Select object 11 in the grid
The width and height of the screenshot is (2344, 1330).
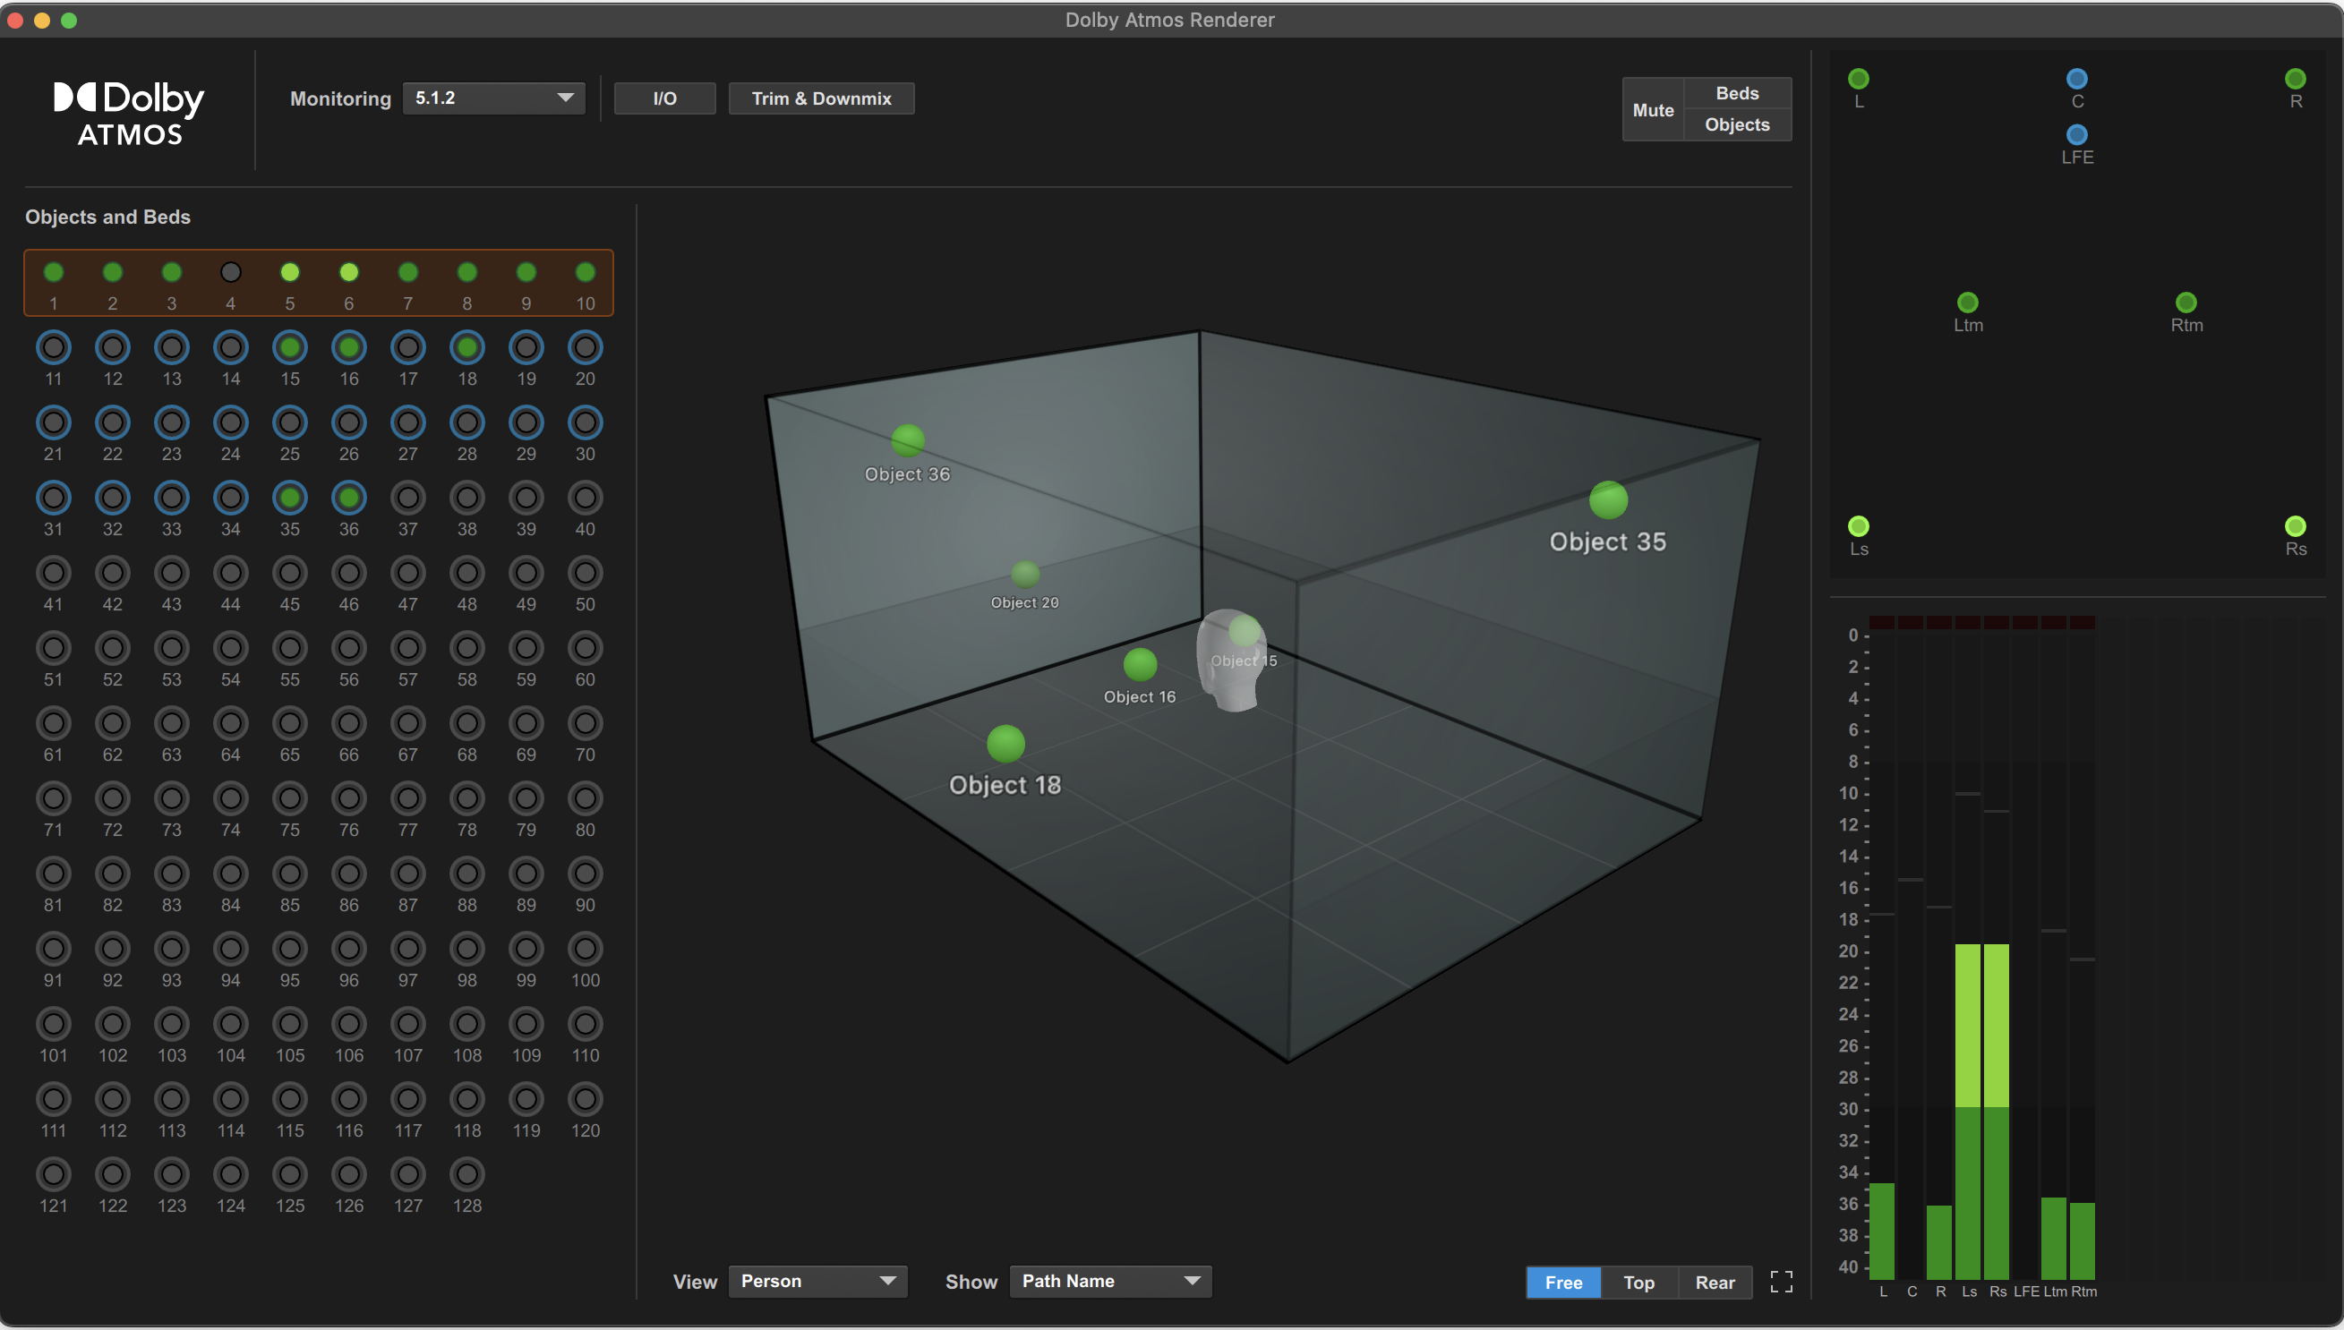[53, 347]
